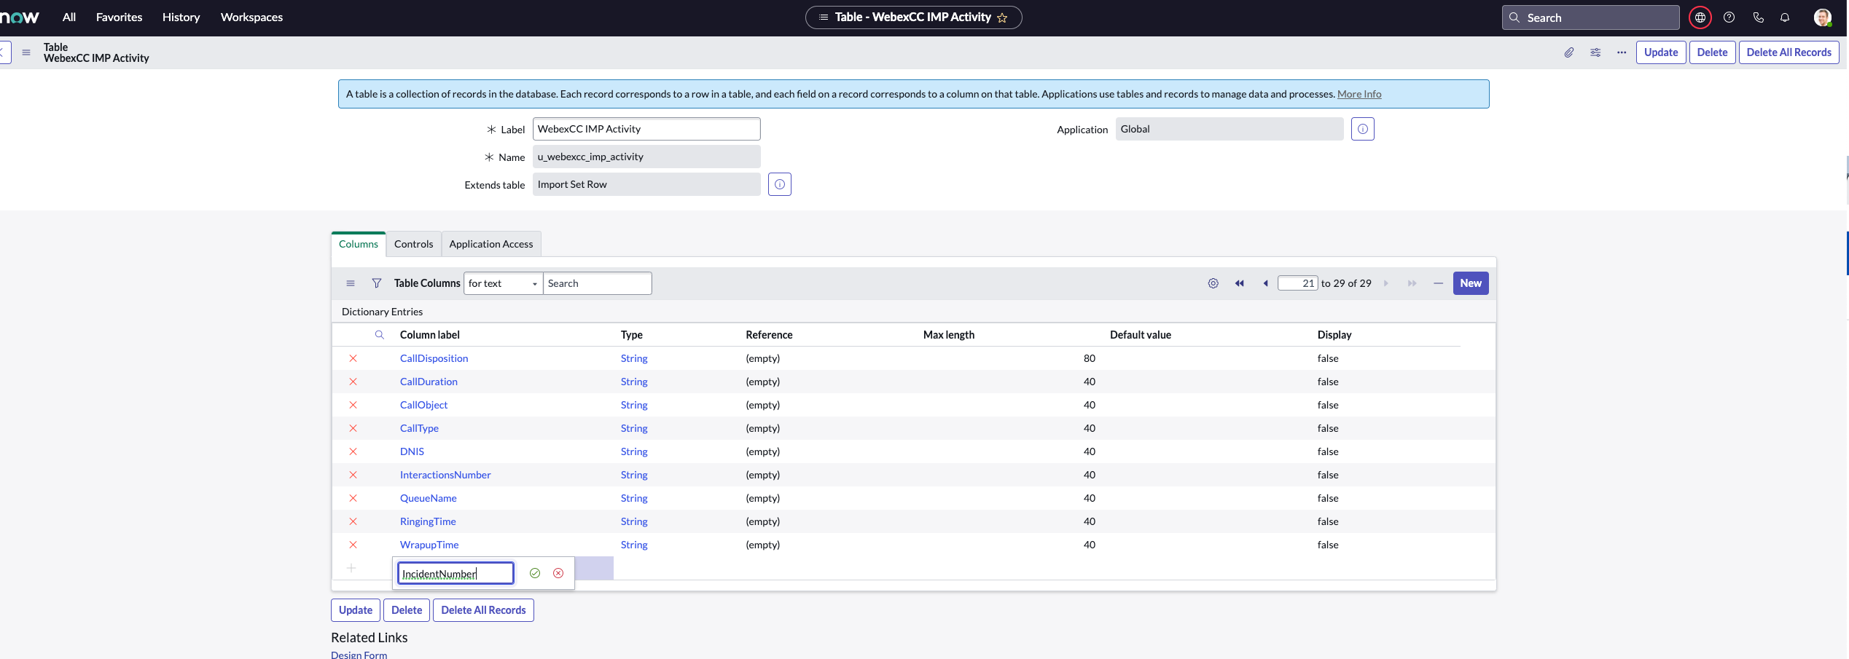Delete the CallDuration row
The width and height of the screenshot is (1849, 659).
click(x=353, y=382)
